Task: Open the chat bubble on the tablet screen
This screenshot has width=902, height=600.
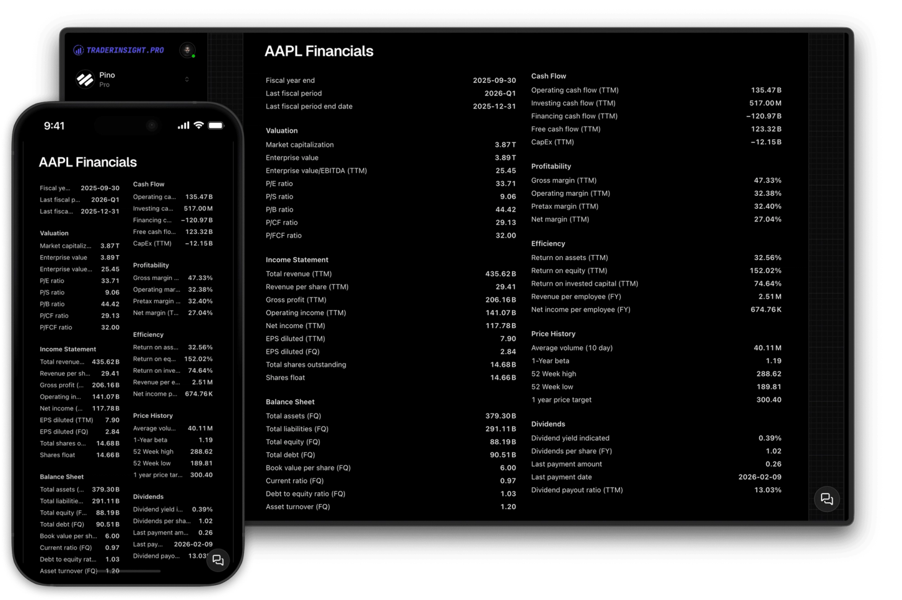Action: tap(827, 499)
